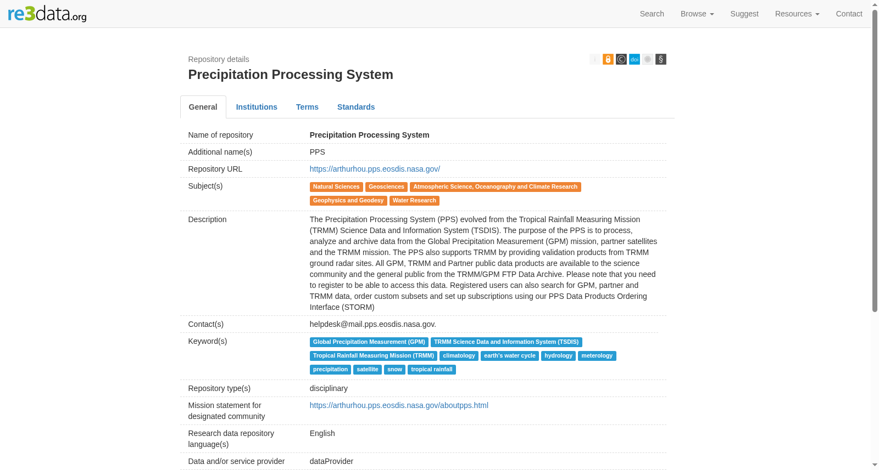Click the tropical rainfall keyword tag
Screen dimensions: 879x470
[432, 370]
